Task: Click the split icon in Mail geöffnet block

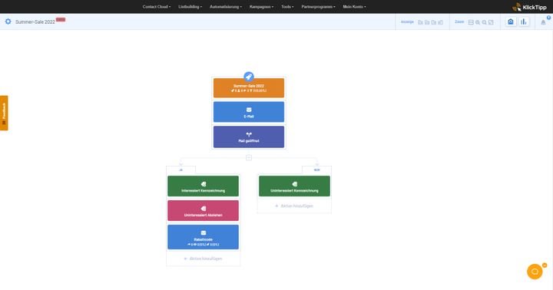Action: 249,134
